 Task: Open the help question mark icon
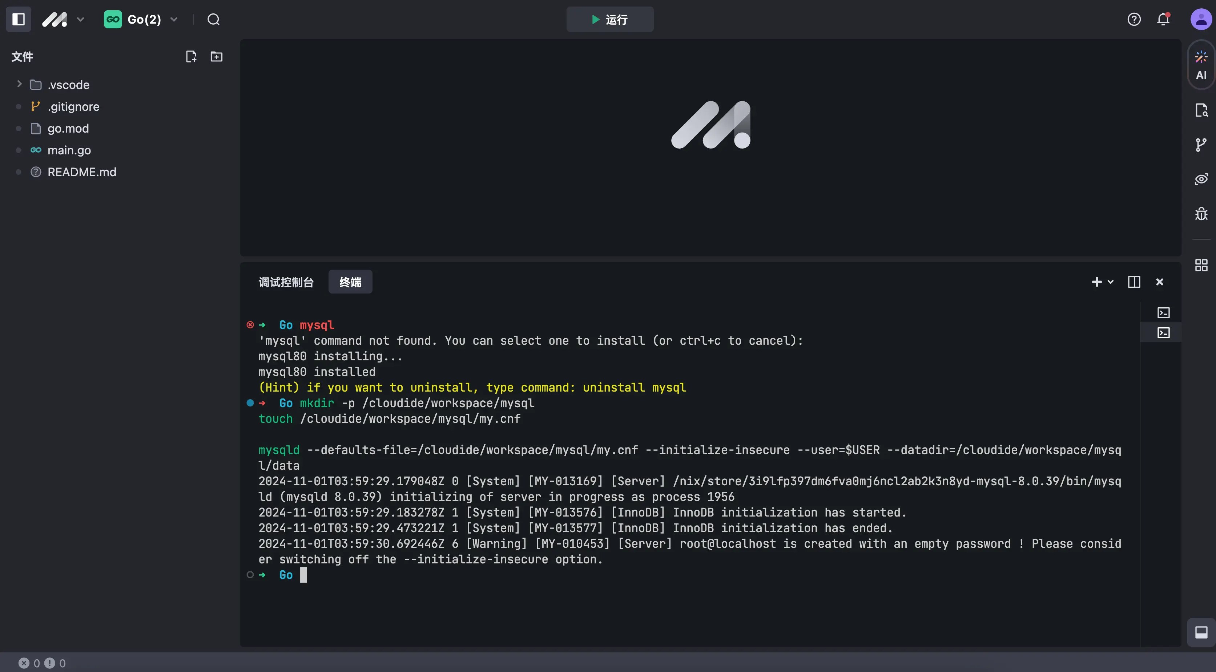1134,19
